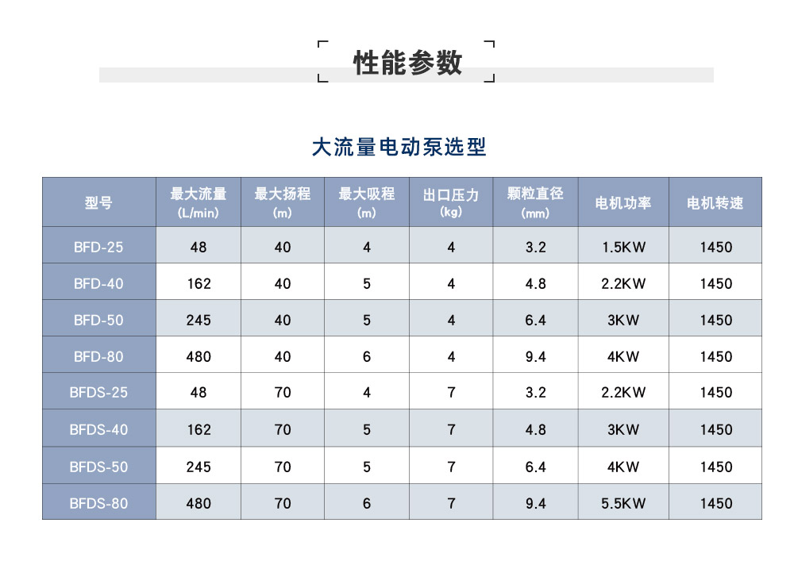Click the 1.5KW motor power value
The width and height of the screenshot is (794, 561).
[x=623, y=247]
